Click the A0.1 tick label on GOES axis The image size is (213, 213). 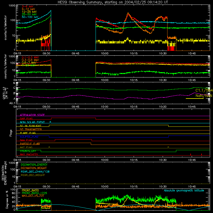(x=12, y=103)
